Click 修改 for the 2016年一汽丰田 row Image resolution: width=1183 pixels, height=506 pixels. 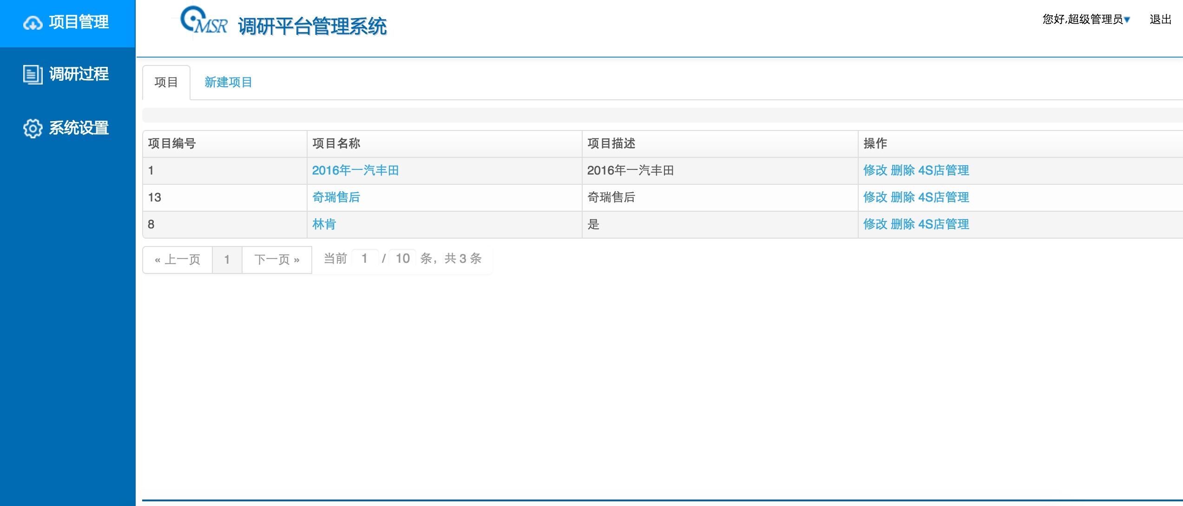875,170
